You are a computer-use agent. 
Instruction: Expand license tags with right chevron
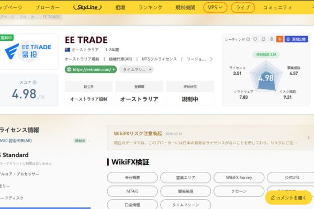tap(211, 59)
